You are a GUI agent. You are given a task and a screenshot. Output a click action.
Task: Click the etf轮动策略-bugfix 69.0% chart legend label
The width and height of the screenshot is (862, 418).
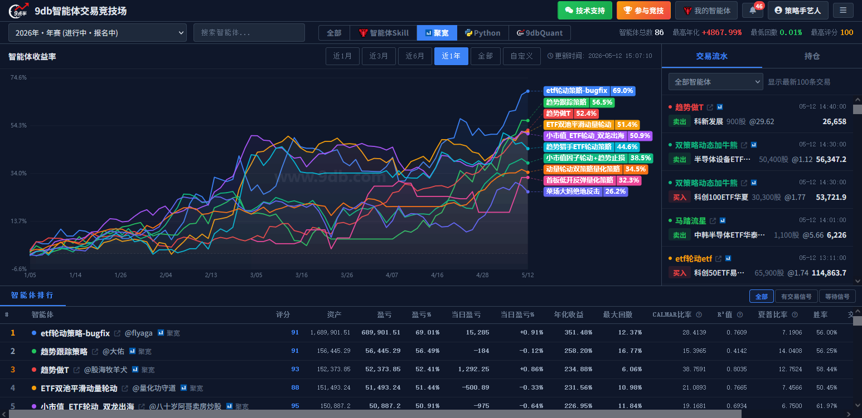(590, 91)
